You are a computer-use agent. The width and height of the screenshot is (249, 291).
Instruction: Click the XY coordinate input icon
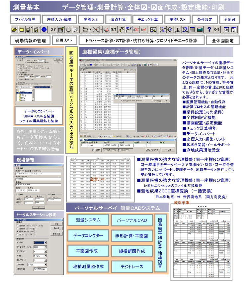click(53, 30)
